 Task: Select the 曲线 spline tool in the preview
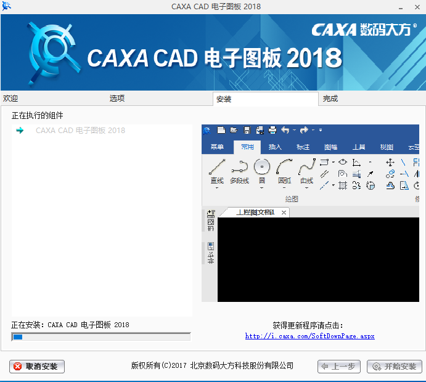coord(307,171)
